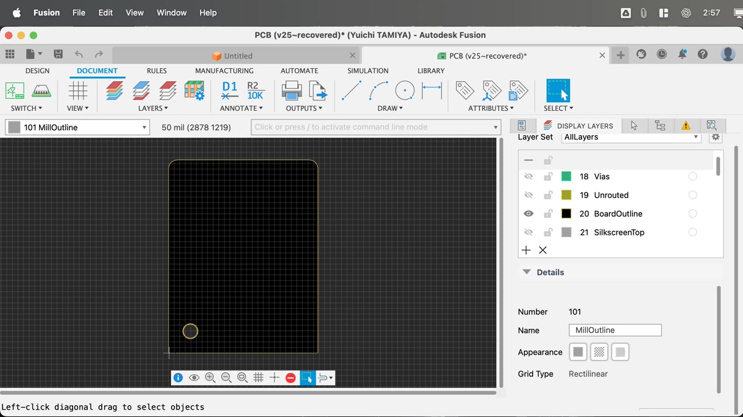Switch to the MANUFACTURING ribbon tab
The width and height of the screenshot is (743, 417).
click(x=224, y=71)
